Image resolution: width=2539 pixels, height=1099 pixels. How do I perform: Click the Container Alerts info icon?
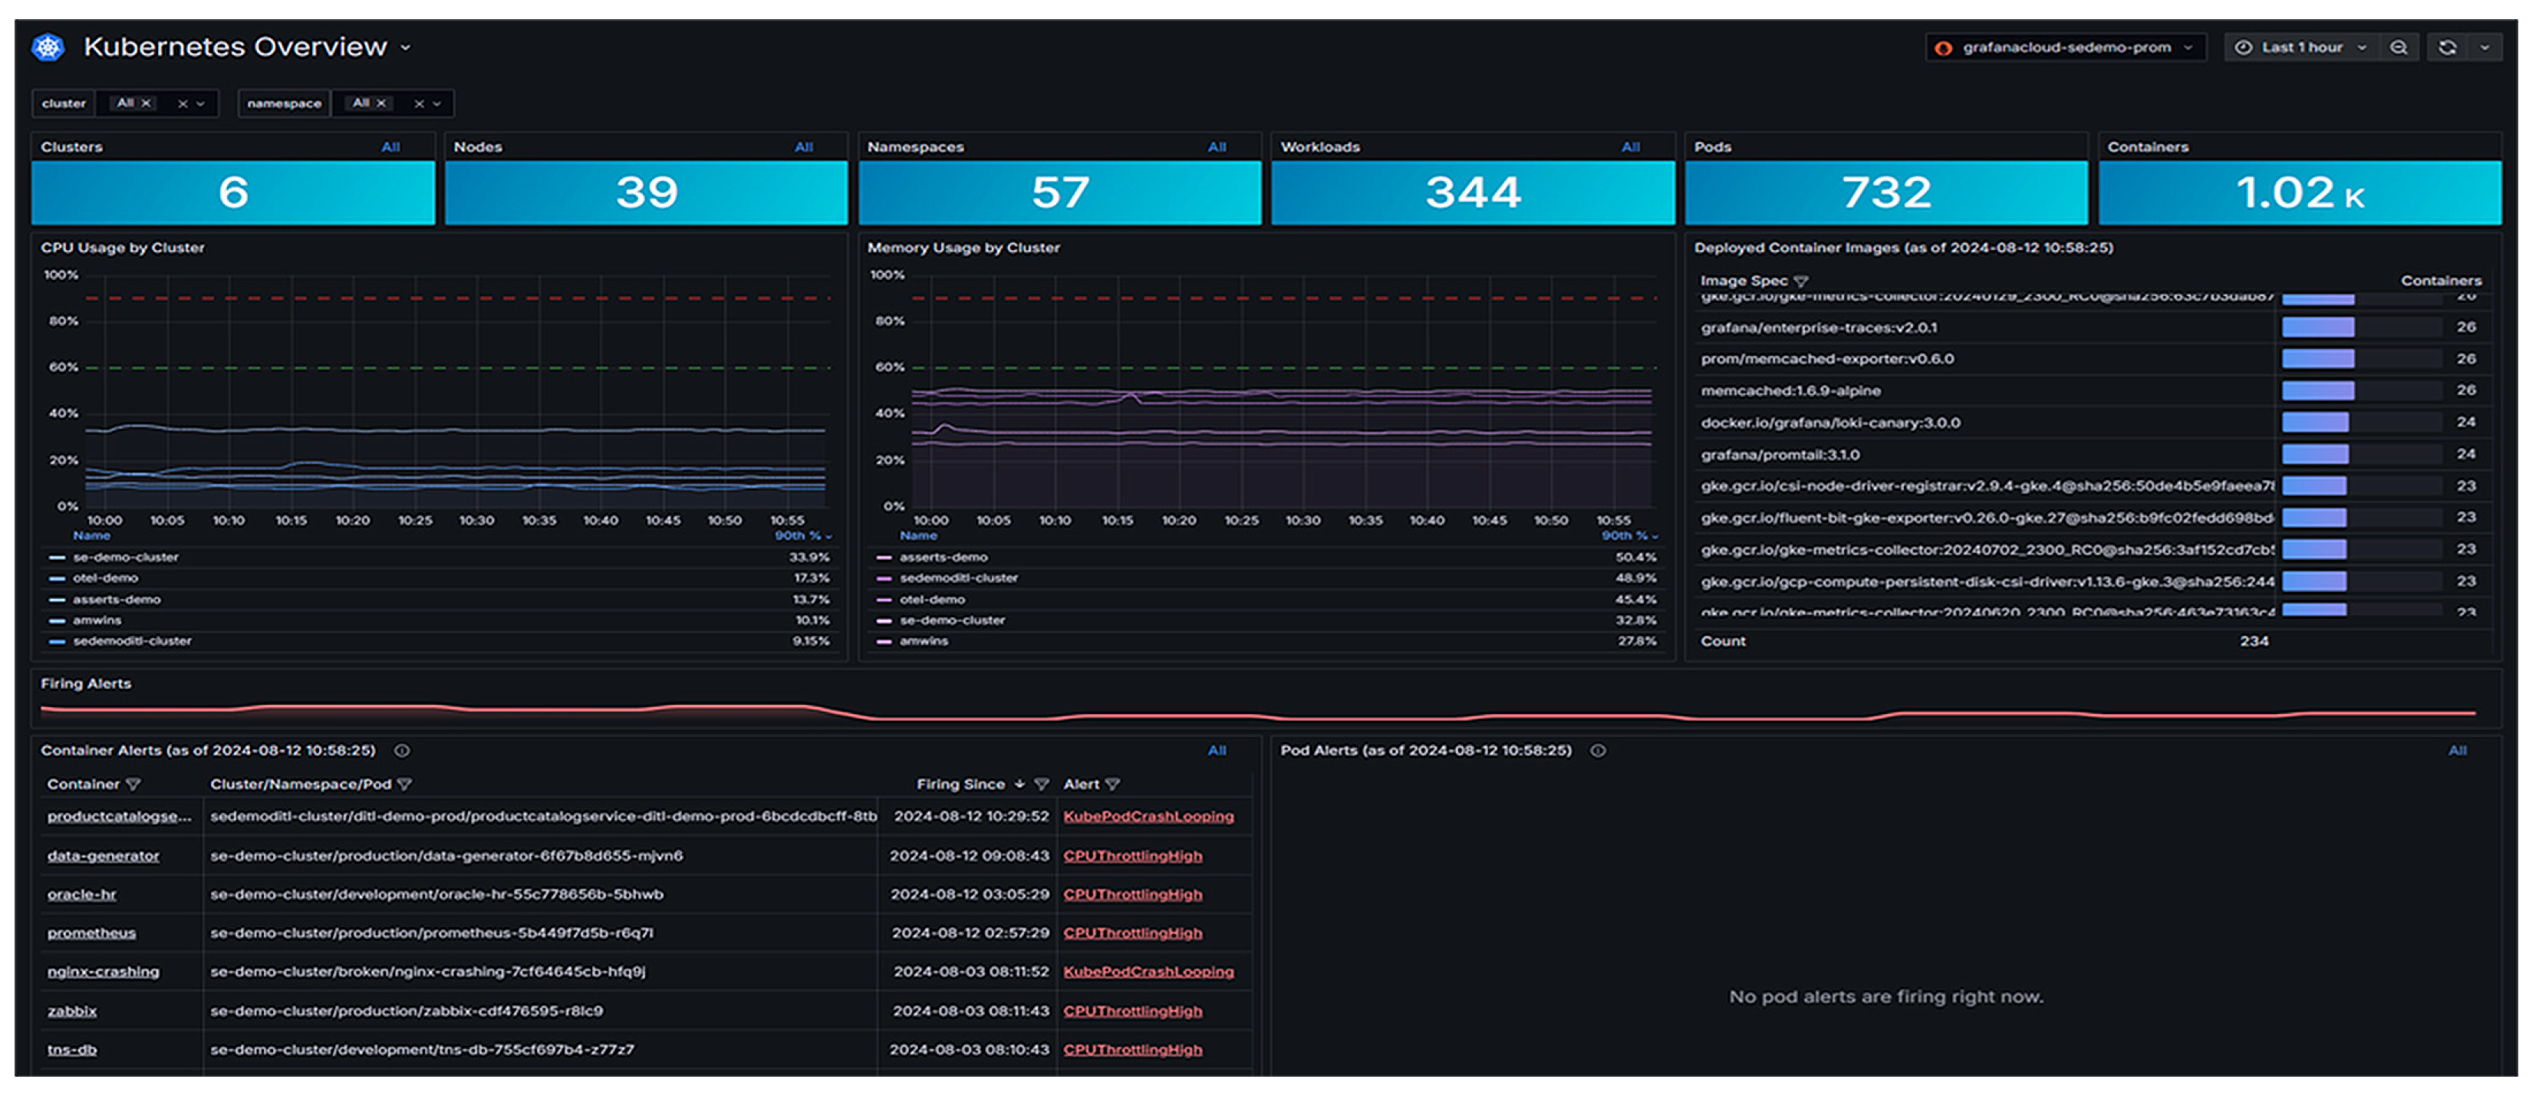[x=402, y=751]
